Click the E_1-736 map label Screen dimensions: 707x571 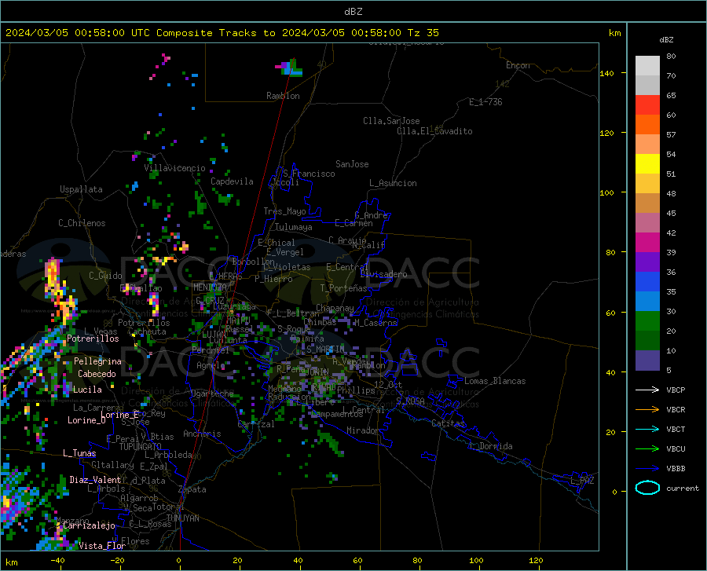pyautogui.click(x=485, y=102)
